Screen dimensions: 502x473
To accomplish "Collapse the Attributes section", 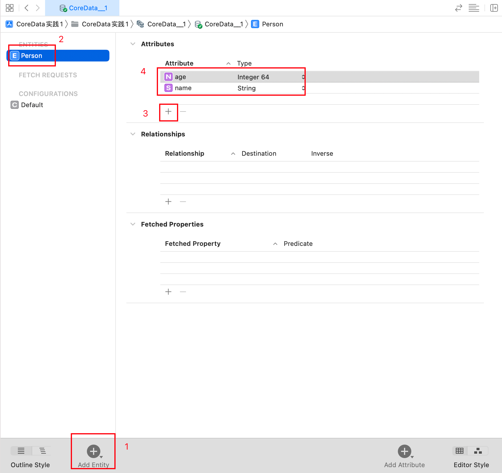I will pyautogui.click(x=133, y=44).
